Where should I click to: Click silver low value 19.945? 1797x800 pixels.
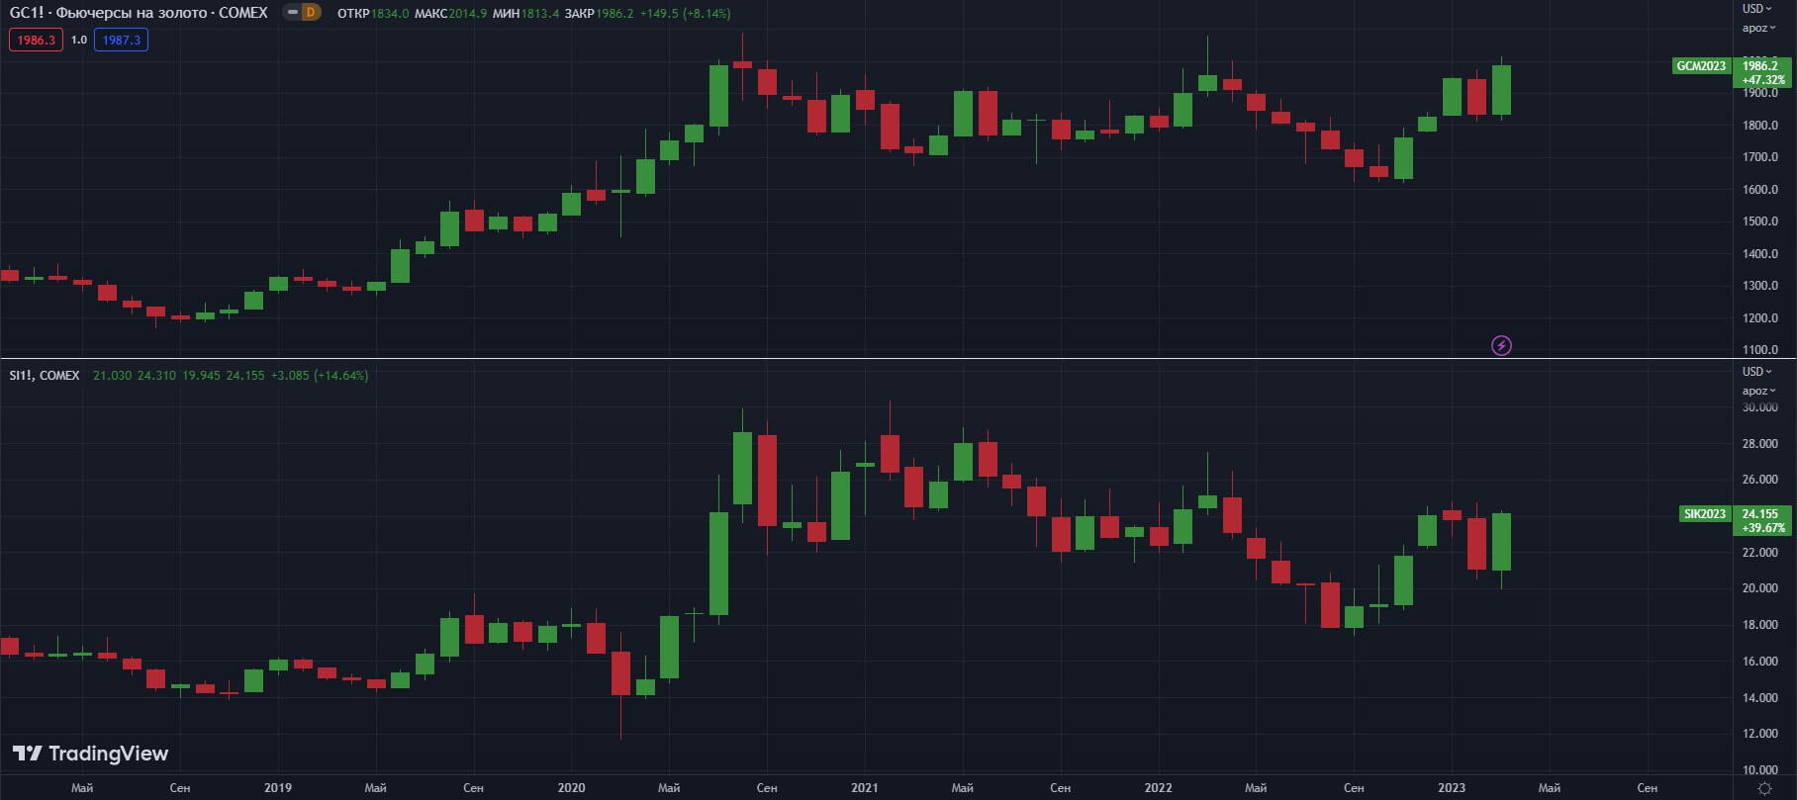point(201,376)
